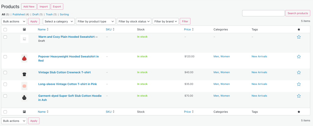Select the Popover Heavyweight Hooded Sweatshirt checkbox
313x126 pixels.
pos(5,57)
